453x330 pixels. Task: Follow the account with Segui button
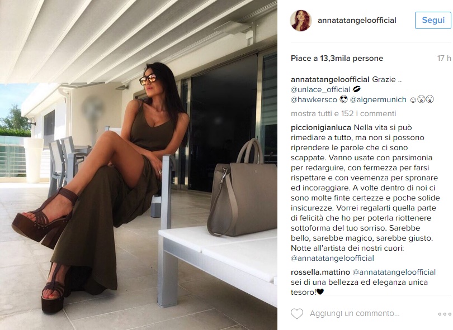click(x=433, y=20)
